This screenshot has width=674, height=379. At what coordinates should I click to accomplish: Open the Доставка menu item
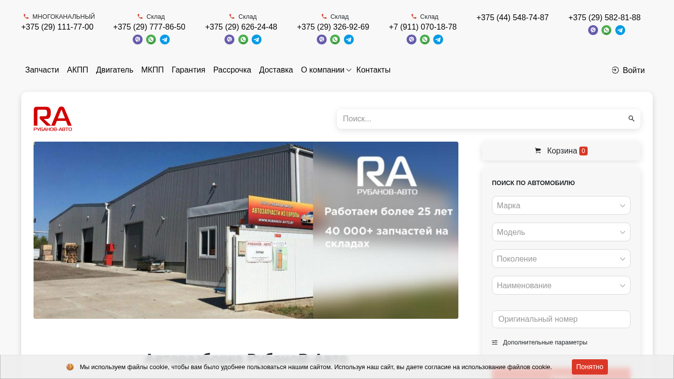276,70
